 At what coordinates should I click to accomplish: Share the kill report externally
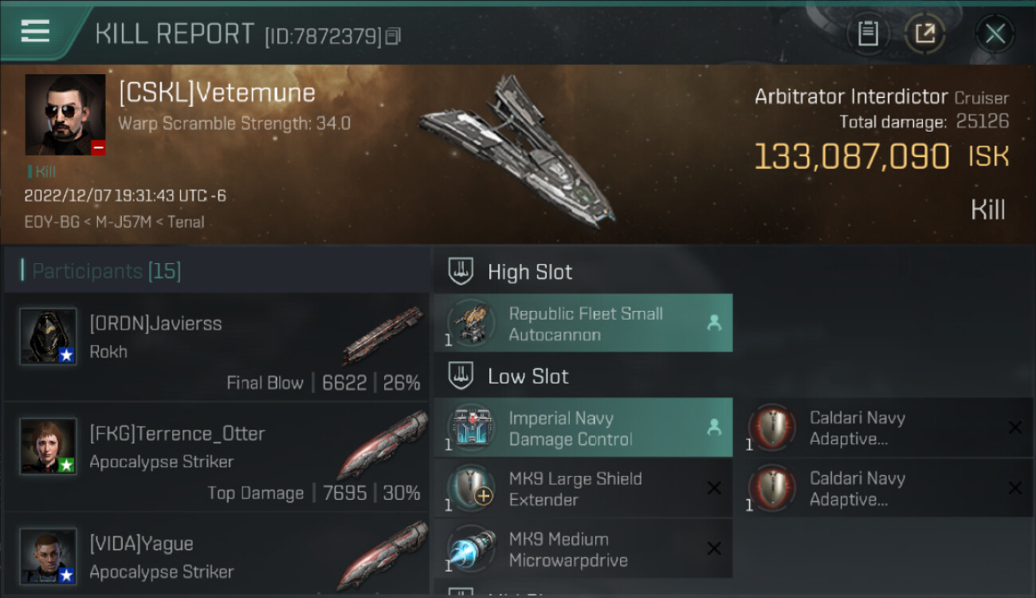tap(924, 33)
